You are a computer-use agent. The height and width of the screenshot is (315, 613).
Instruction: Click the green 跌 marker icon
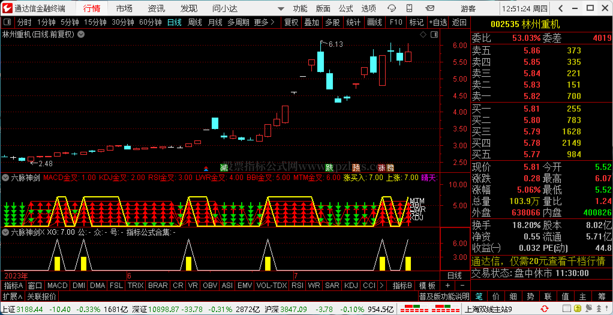coord(329,167)
